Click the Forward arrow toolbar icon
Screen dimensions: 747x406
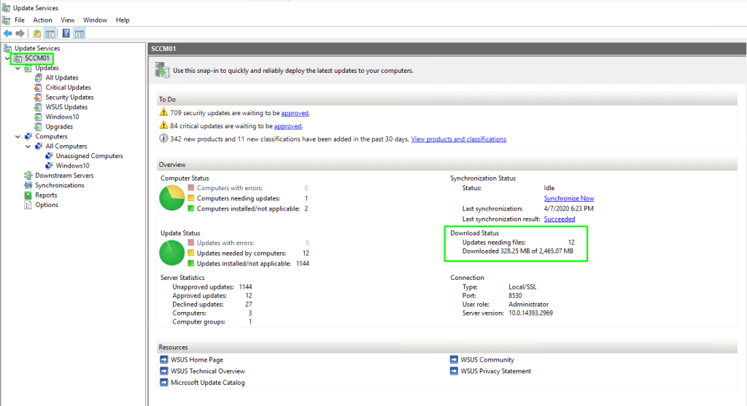pyautogui.click(x=20, y=34)
